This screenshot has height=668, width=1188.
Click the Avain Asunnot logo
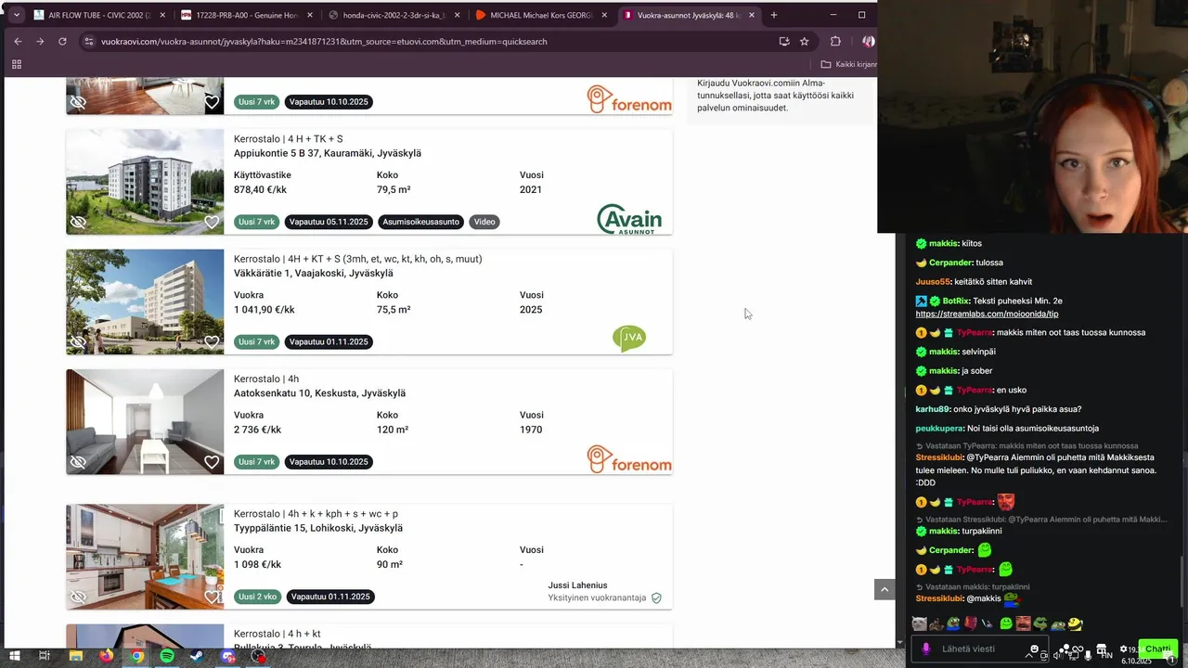[x=629, y=219]
